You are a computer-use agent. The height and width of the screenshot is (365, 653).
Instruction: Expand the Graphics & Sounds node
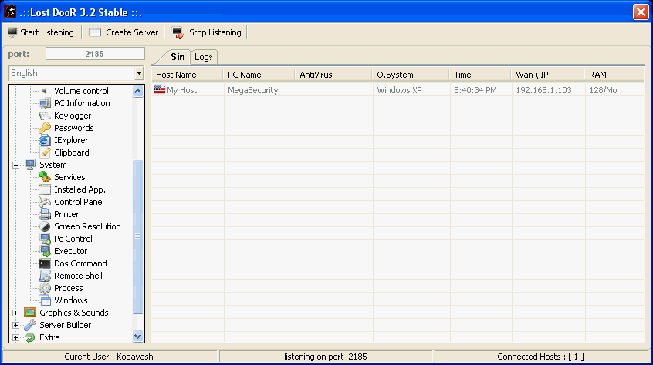tap(15, 313)
